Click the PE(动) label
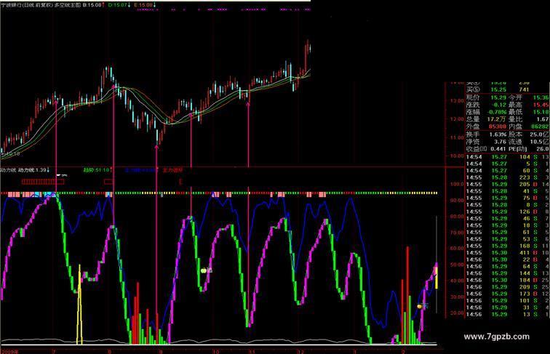The height and width of the screenshot is (354, 550). 519,149
